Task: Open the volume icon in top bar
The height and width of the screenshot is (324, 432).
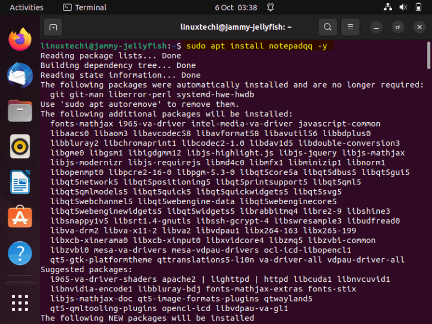Action: point(403,7)
